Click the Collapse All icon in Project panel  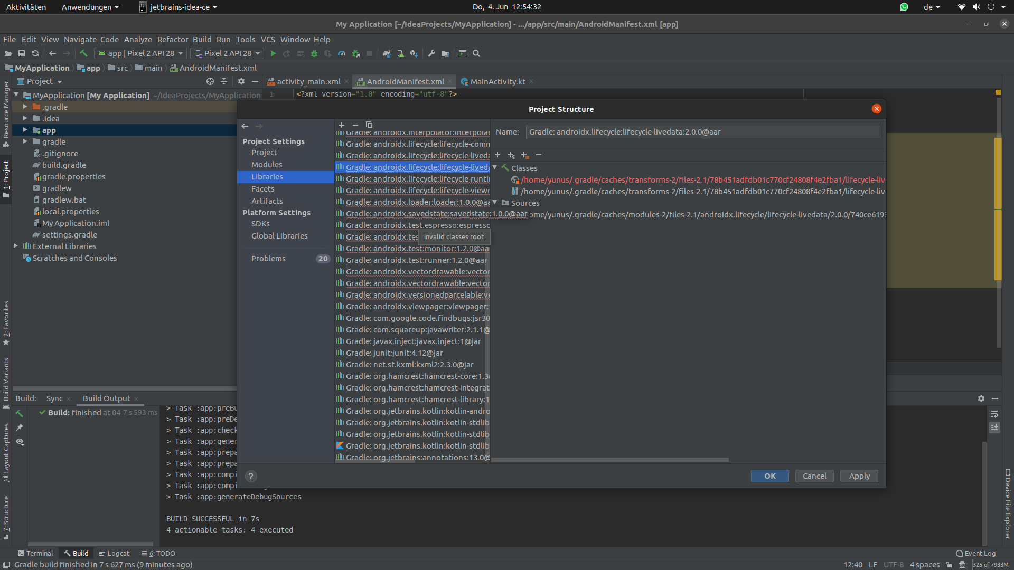pos(224,81)
